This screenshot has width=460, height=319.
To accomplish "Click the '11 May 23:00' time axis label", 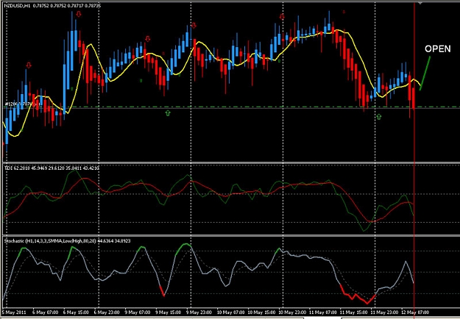I will (383, 312).
